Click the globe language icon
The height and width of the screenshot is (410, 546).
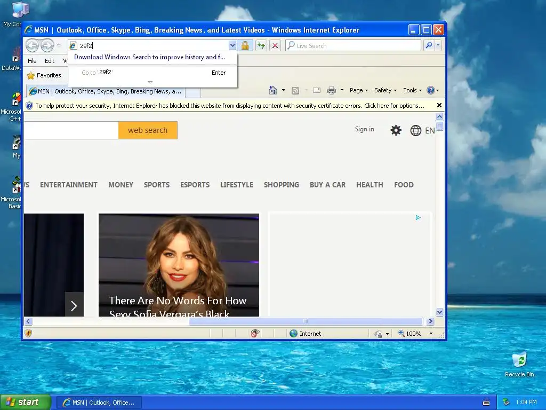416,130
